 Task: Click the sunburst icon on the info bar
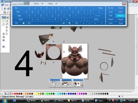point(5,13)
